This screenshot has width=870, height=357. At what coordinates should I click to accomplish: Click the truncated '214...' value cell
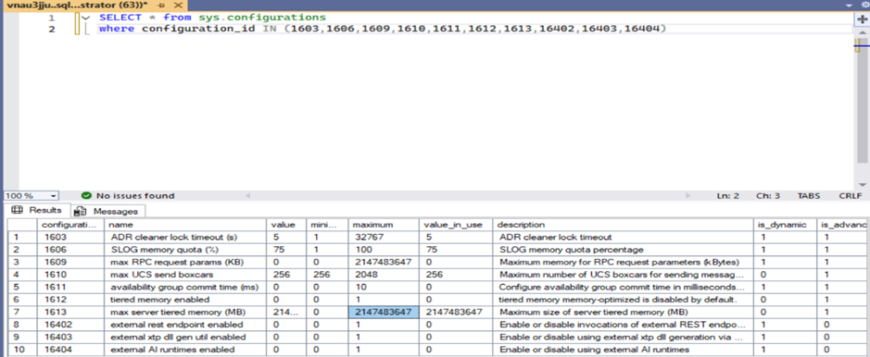[x=285, y=313]
